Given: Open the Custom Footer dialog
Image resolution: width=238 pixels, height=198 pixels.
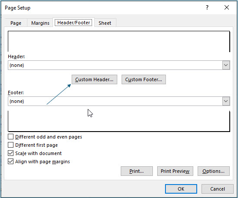Looking at the screenshot, I should (144, 79).
